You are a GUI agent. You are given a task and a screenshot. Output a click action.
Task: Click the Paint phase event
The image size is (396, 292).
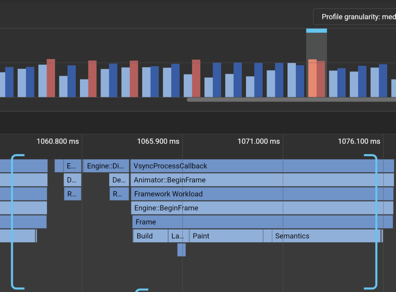(x=226, y=236)
